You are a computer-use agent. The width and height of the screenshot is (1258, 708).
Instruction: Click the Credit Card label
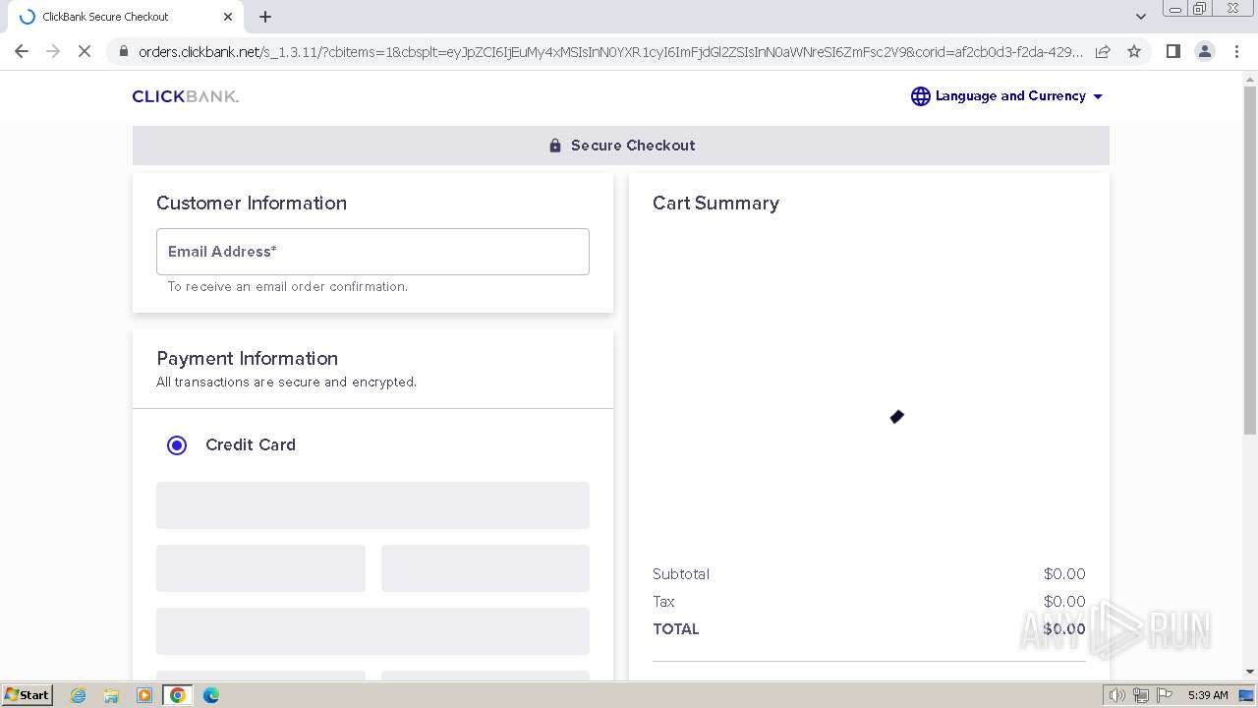click(251, 444)
